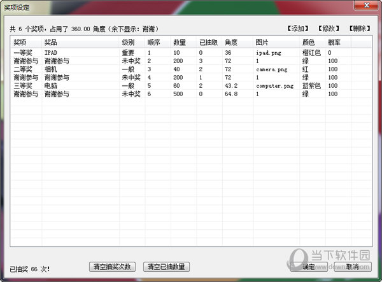Click probability 0 in the 一等奖 row
Screen dimensions: 382x282
click(x=329, y=53)
